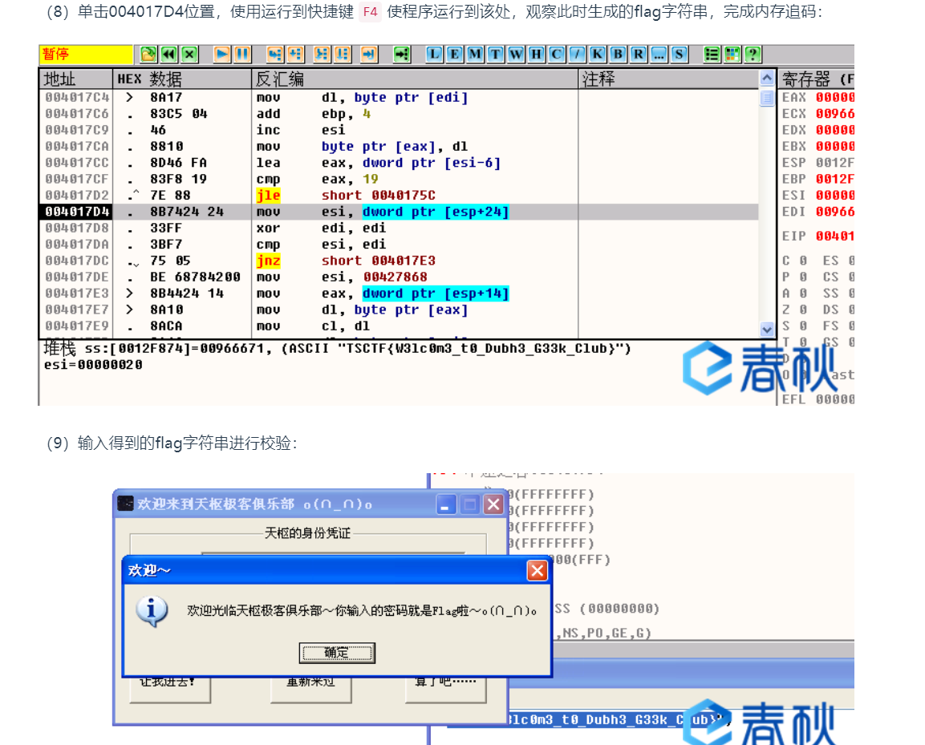Click the 确定 button in welcome dialog
This screenshot has height=745, width=925.
tap(337, 653)
